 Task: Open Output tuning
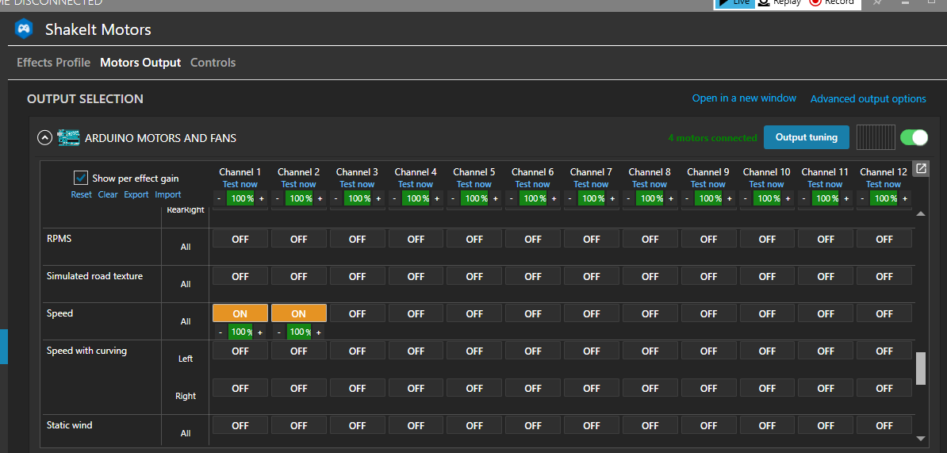pyautogui.click(x=807, y=137)
